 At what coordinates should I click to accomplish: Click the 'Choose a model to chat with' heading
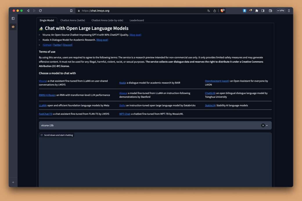(57, 73)
